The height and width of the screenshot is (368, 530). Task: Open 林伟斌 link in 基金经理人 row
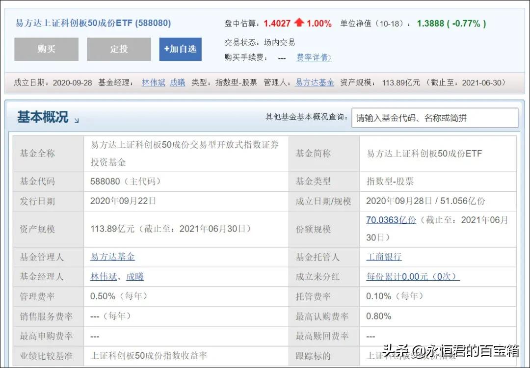(103, 276)
